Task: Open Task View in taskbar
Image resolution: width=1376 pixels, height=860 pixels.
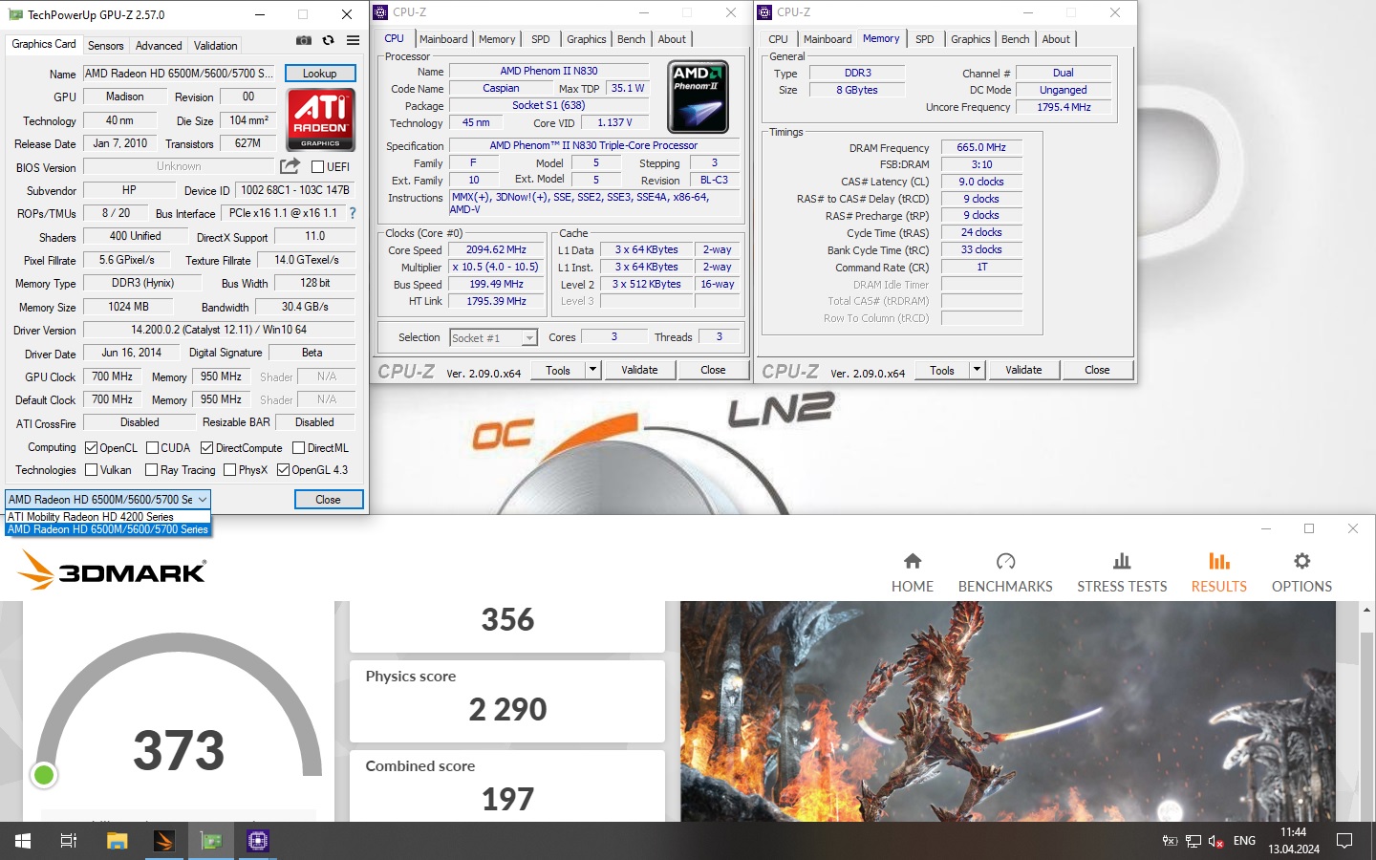Action: (69, 841)
